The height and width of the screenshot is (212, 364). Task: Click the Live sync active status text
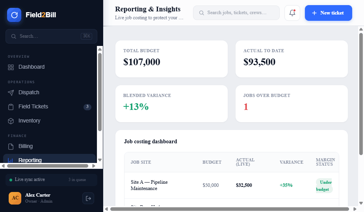point(30,179)
